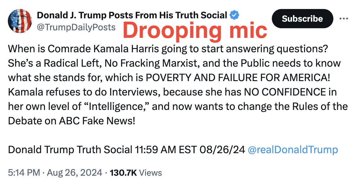Open the @realDonaldTrump mention link

[x=292, y=150]
